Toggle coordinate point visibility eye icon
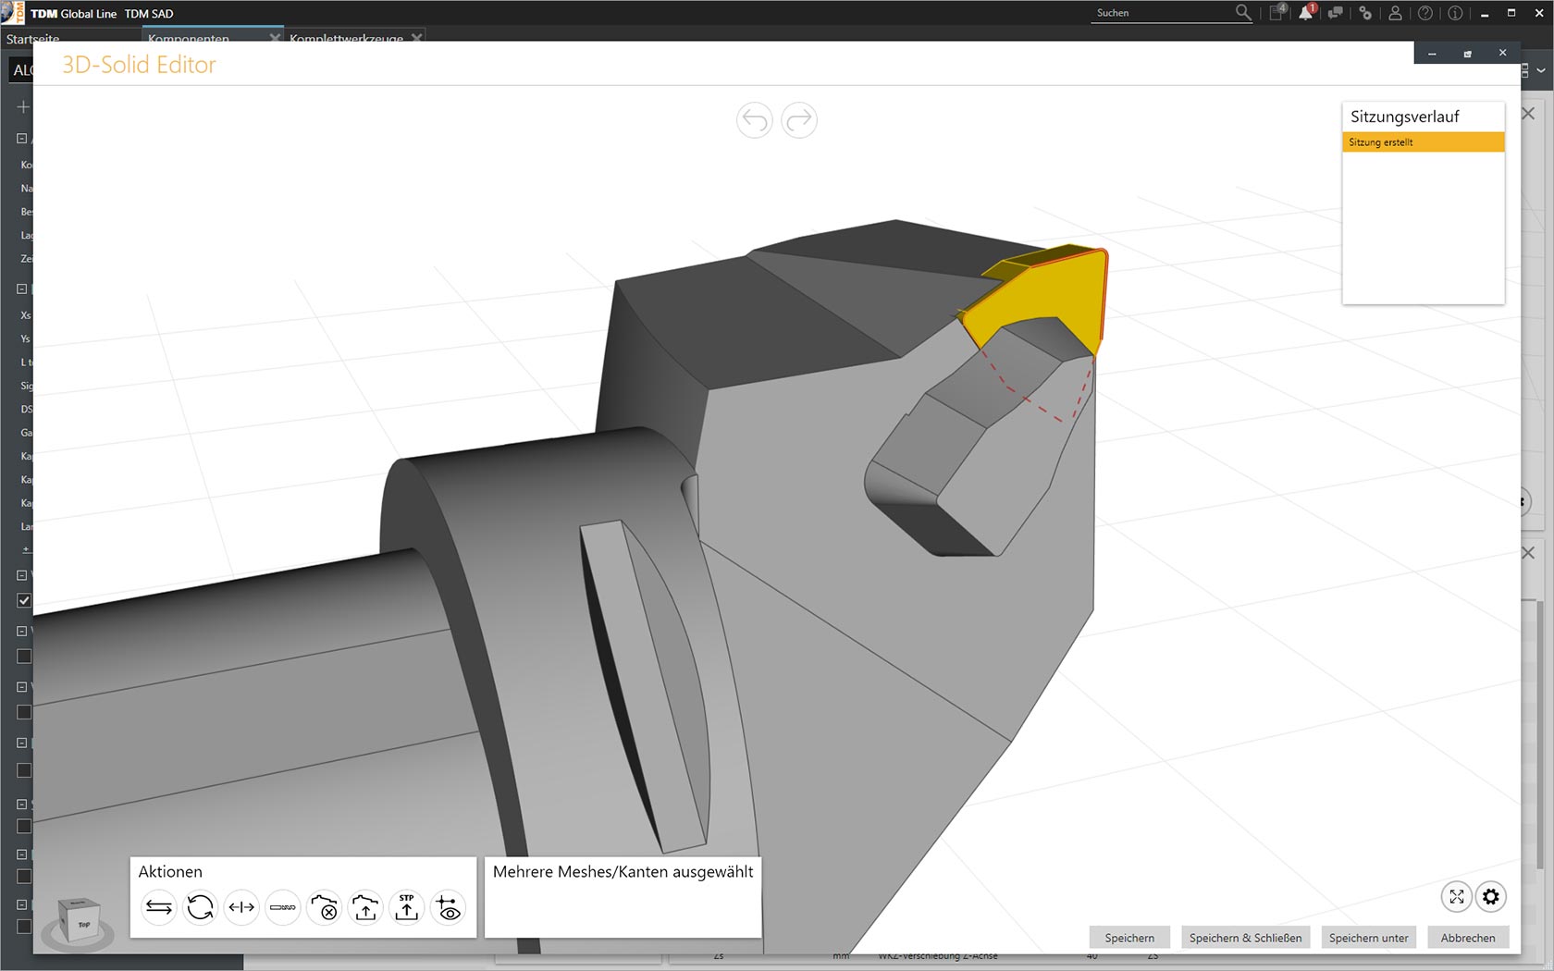Image resolution: width=1554 pixels, height=971 pixels. tap(449, 908)
